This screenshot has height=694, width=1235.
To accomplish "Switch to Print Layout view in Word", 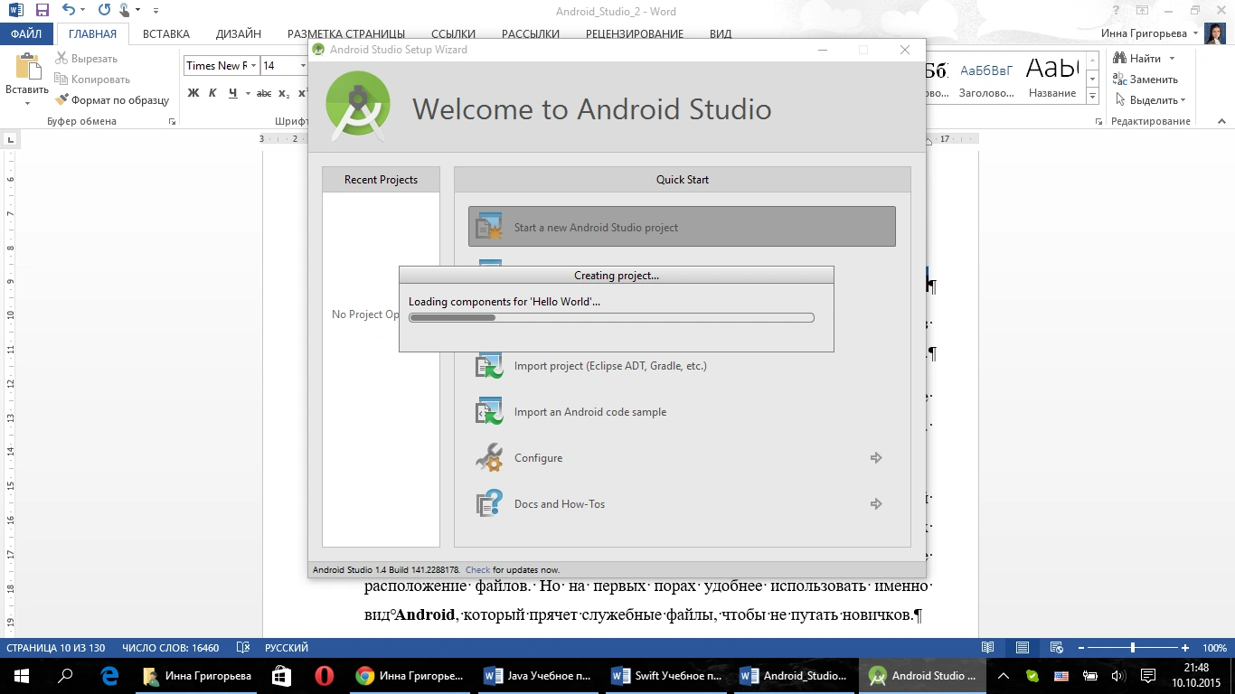I will [1022, 647].
